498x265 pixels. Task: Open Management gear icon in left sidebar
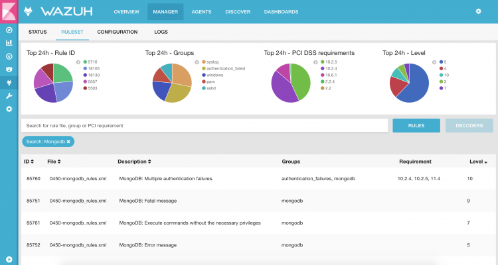click(x=9, y=109)
